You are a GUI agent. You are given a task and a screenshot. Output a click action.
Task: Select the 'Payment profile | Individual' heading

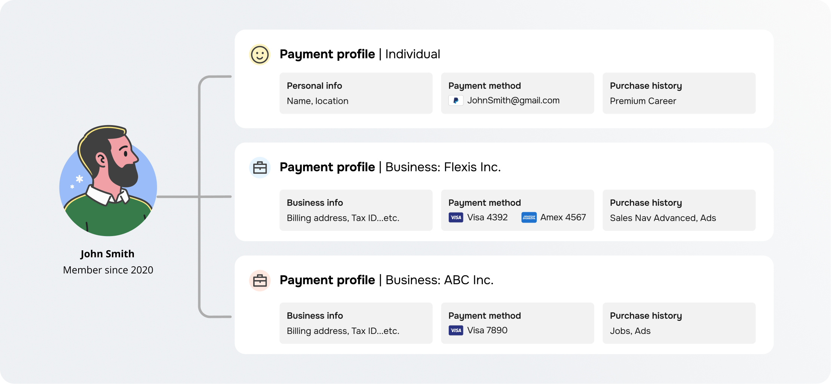pyautogui.click(x=360, y=55)
